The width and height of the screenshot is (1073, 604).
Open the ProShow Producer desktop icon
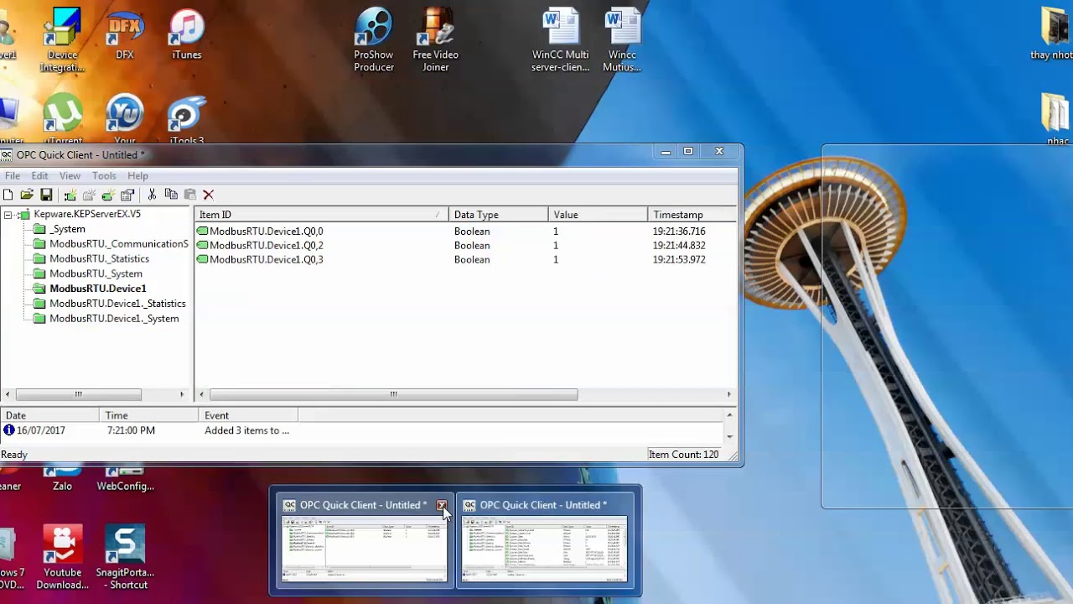pos(374,39)
